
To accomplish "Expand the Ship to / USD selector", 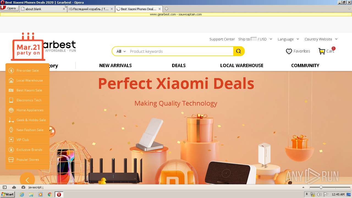I will (x=255, y=39).
